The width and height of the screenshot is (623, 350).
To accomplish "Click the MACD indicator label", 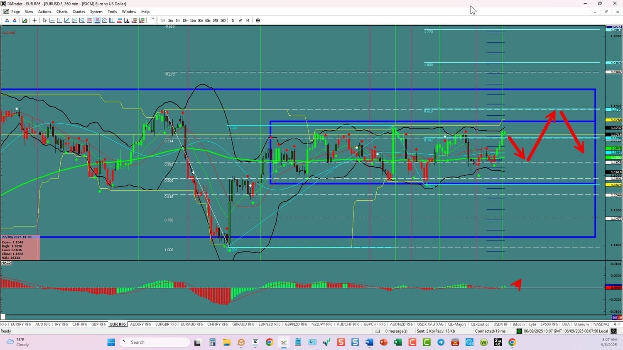I will 6,263.
